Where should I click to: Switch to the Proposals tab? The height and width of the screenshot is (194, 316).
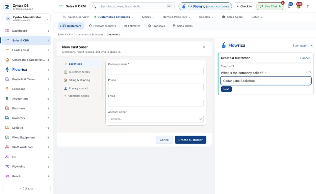click(x=156, y=26)
